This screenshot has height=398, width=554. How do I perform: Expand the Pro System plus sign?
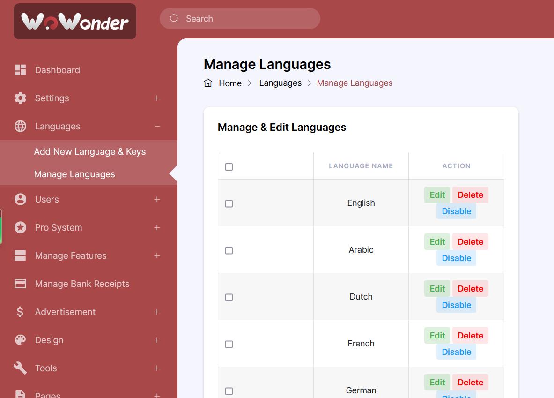157,227
